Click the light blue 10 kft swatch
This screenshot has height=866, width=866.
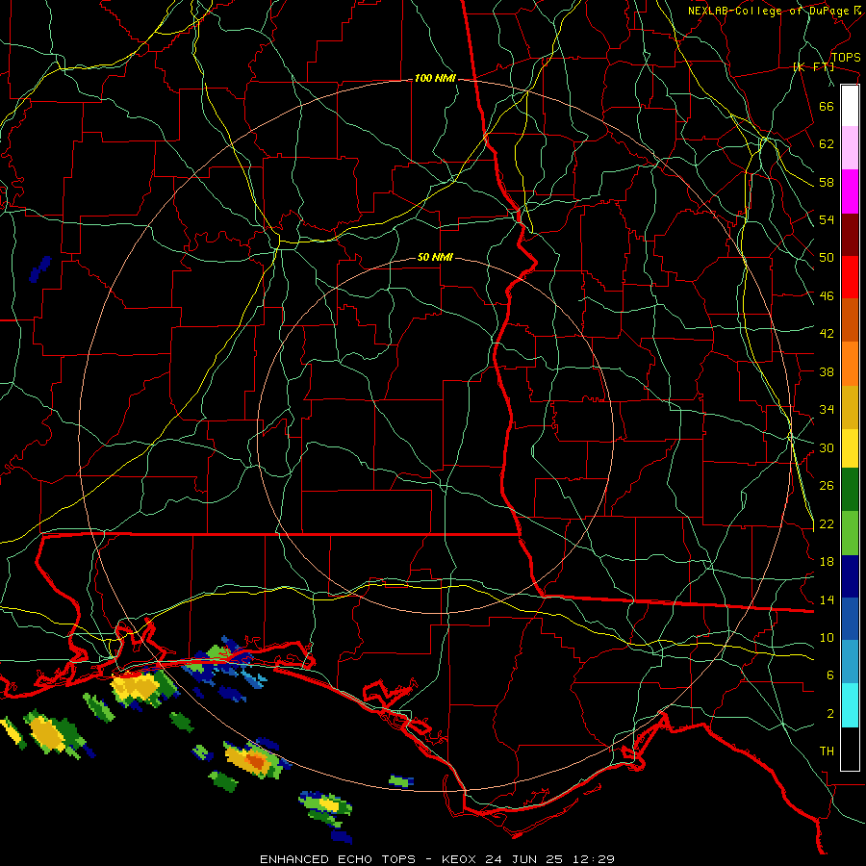click(850, 662)
